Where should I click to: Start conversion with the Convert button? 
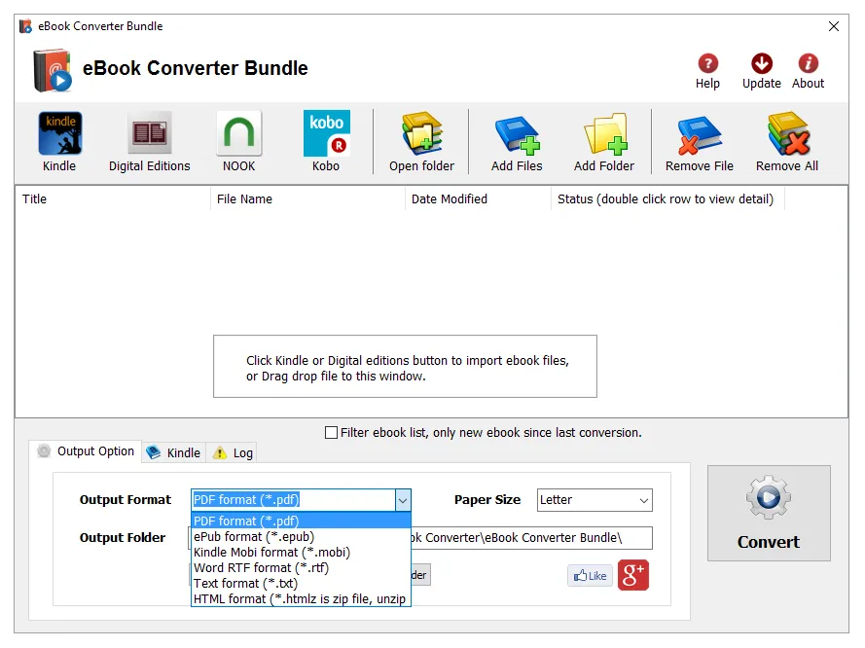[x=769, y=513]
